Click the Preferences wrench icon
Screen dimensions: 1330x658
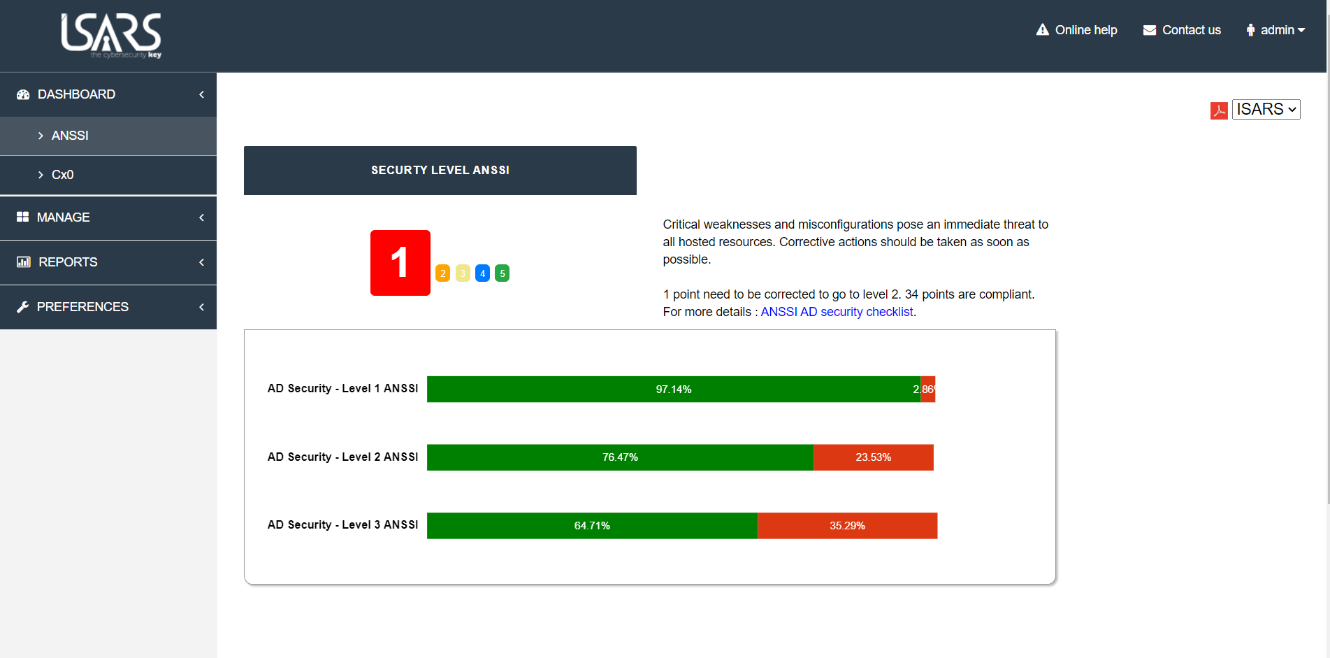[22, 307]
